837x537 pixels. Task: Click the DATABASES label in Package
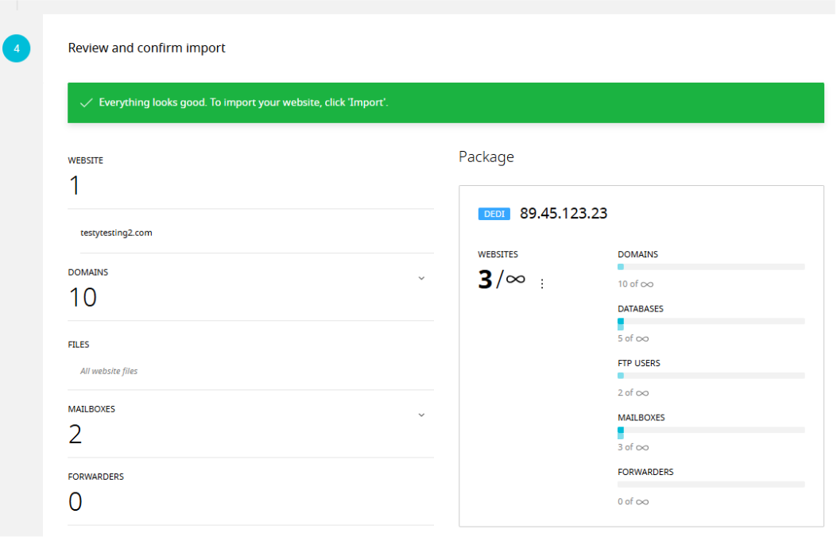(641, 309)
